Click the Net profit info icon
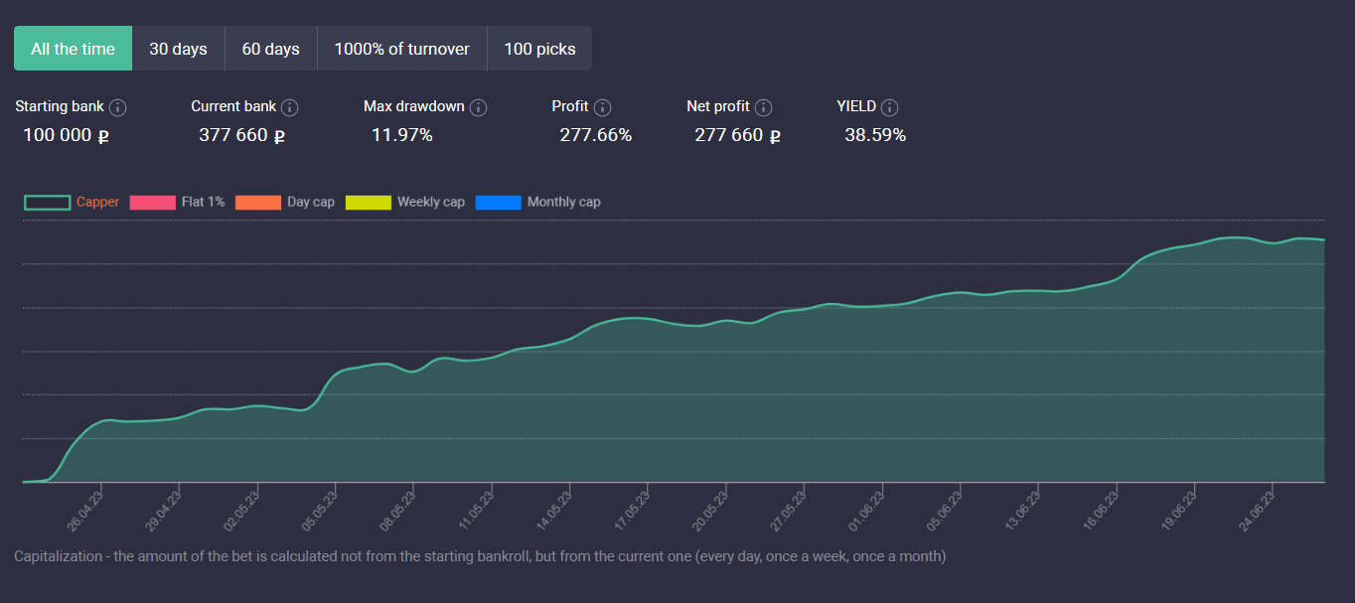The width and height of the screenshot is (1355, 603). pos(763,107)
